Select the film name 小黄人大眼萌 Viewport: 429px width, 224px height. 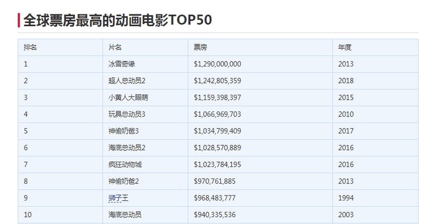[x=128, y=98]
